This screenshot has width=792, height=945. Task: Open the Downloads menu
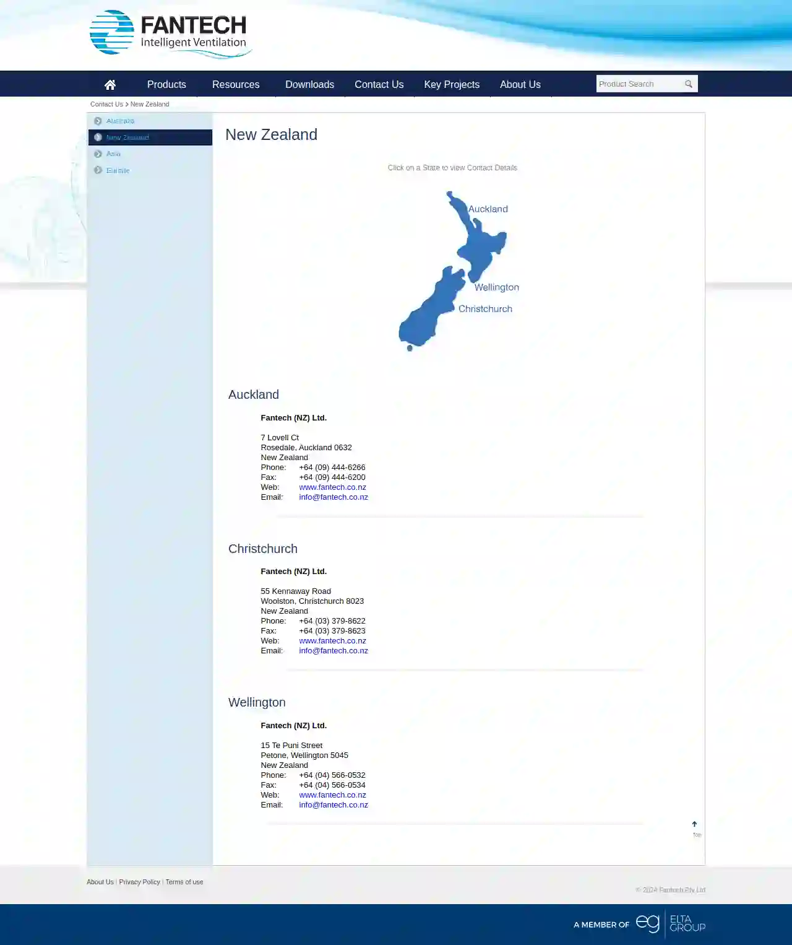pos(309,85)
